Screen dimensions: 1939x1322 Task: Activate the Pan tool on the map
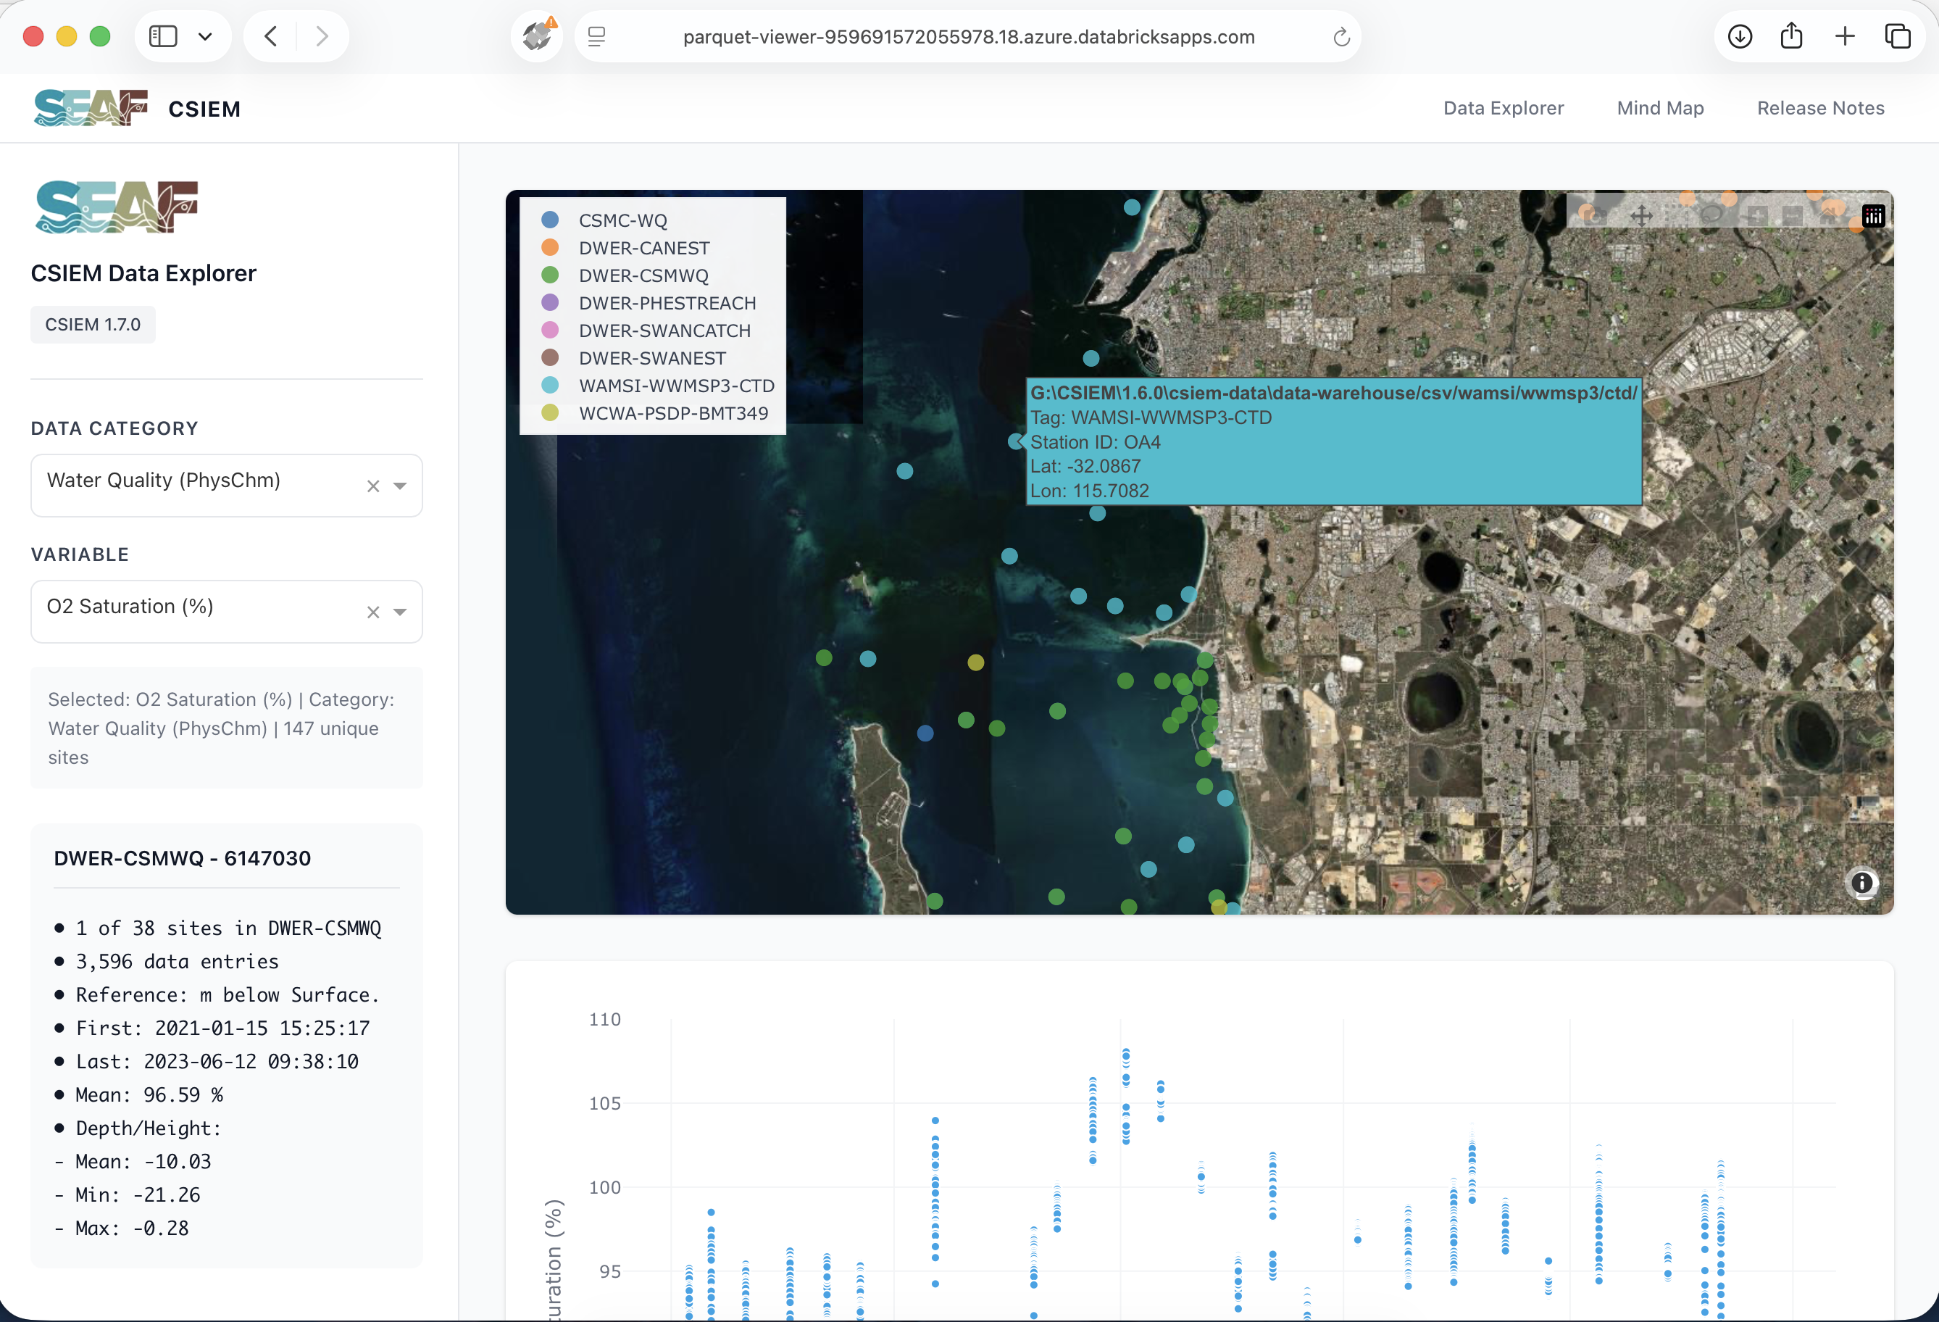(1642, 216)
